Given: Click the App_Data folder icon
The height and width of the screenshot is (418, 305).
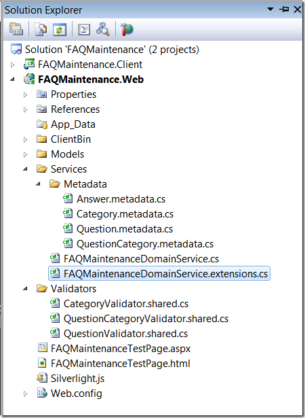Looking at the screenshot, I should click(42, 124).
